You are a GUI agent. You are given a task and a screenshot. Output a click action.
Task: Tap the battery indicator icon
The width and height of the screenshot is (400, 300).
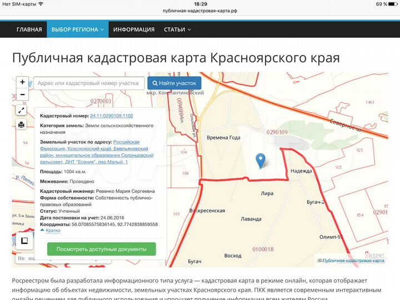[x=393, y=4]
